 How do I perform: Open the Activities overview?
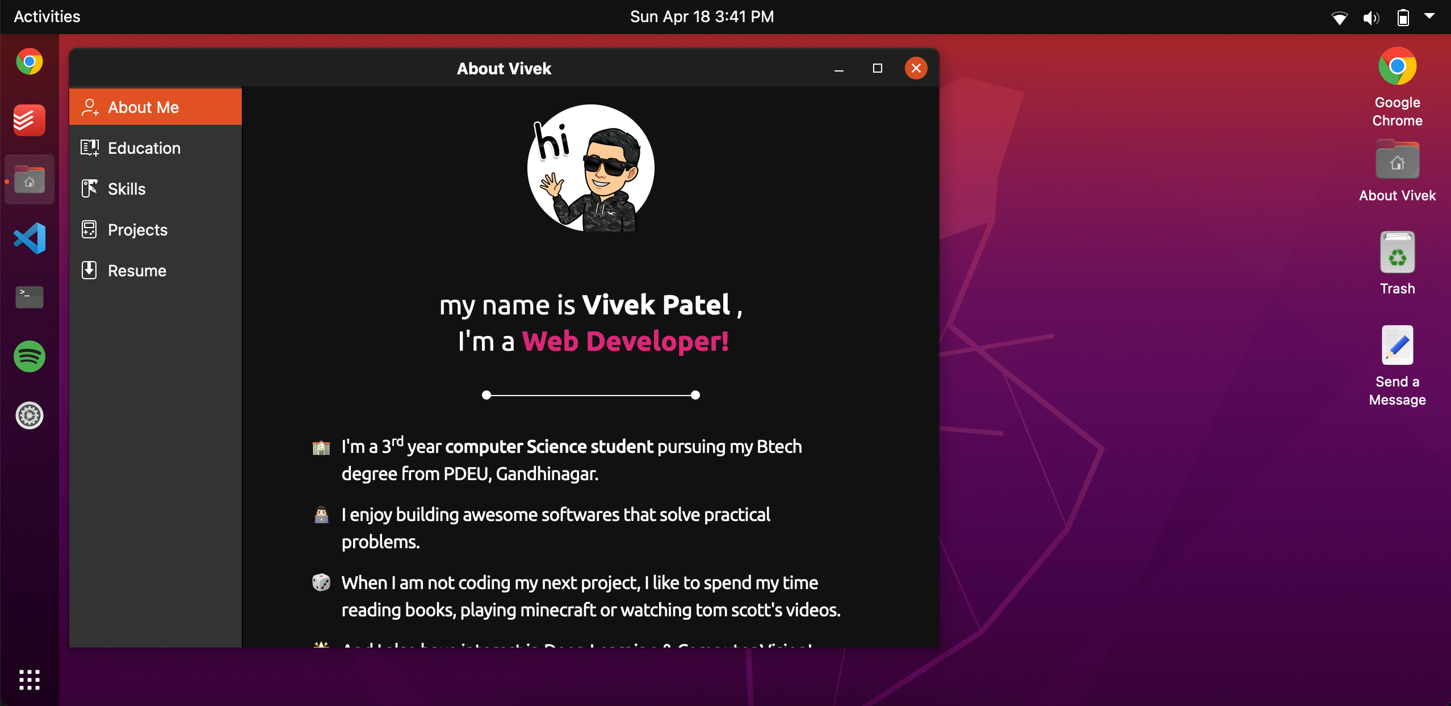pos(47,16)
